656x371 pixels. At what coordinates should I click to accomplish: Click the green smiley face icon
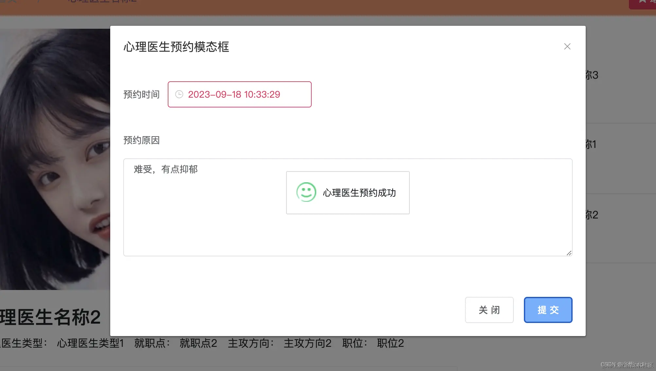pyautogui.click(x=306, y=192)
